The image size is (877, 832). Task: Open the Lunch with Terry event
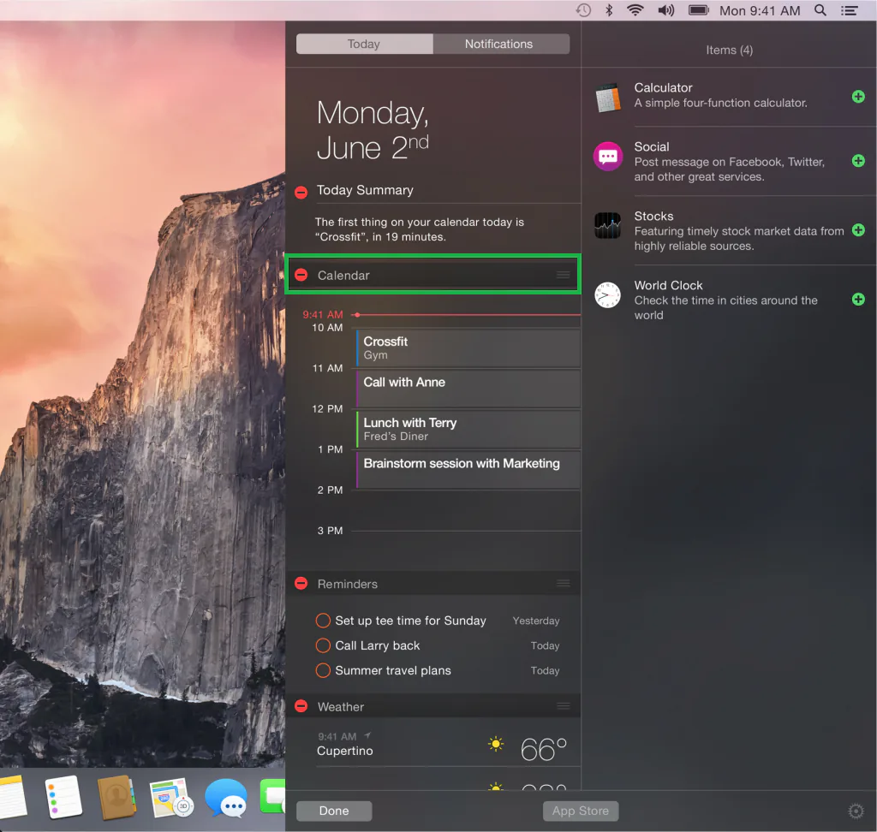click(x=468, y=430)
